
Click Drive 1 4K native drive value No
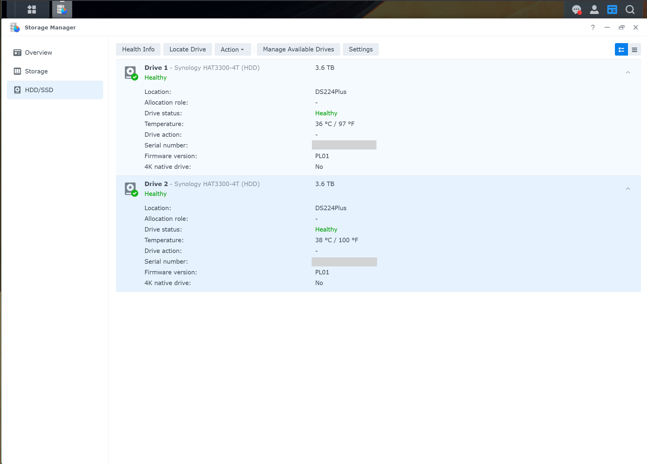pyautogui.click(x=319, y=167)
